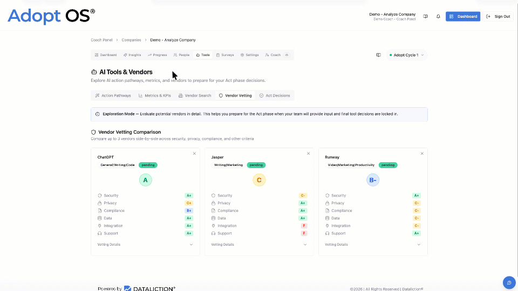The width and height of the screenshot is (518, 291).
Task: Click the Companies breadcrumb link
Action: (131, 40)
